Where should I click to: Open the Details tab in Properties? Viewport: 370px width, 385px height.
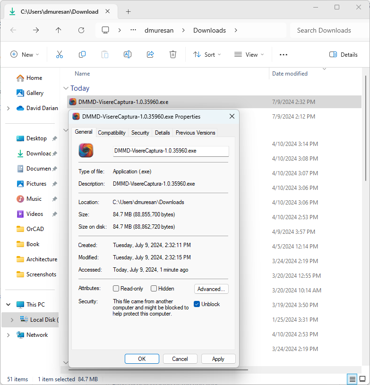162,133
